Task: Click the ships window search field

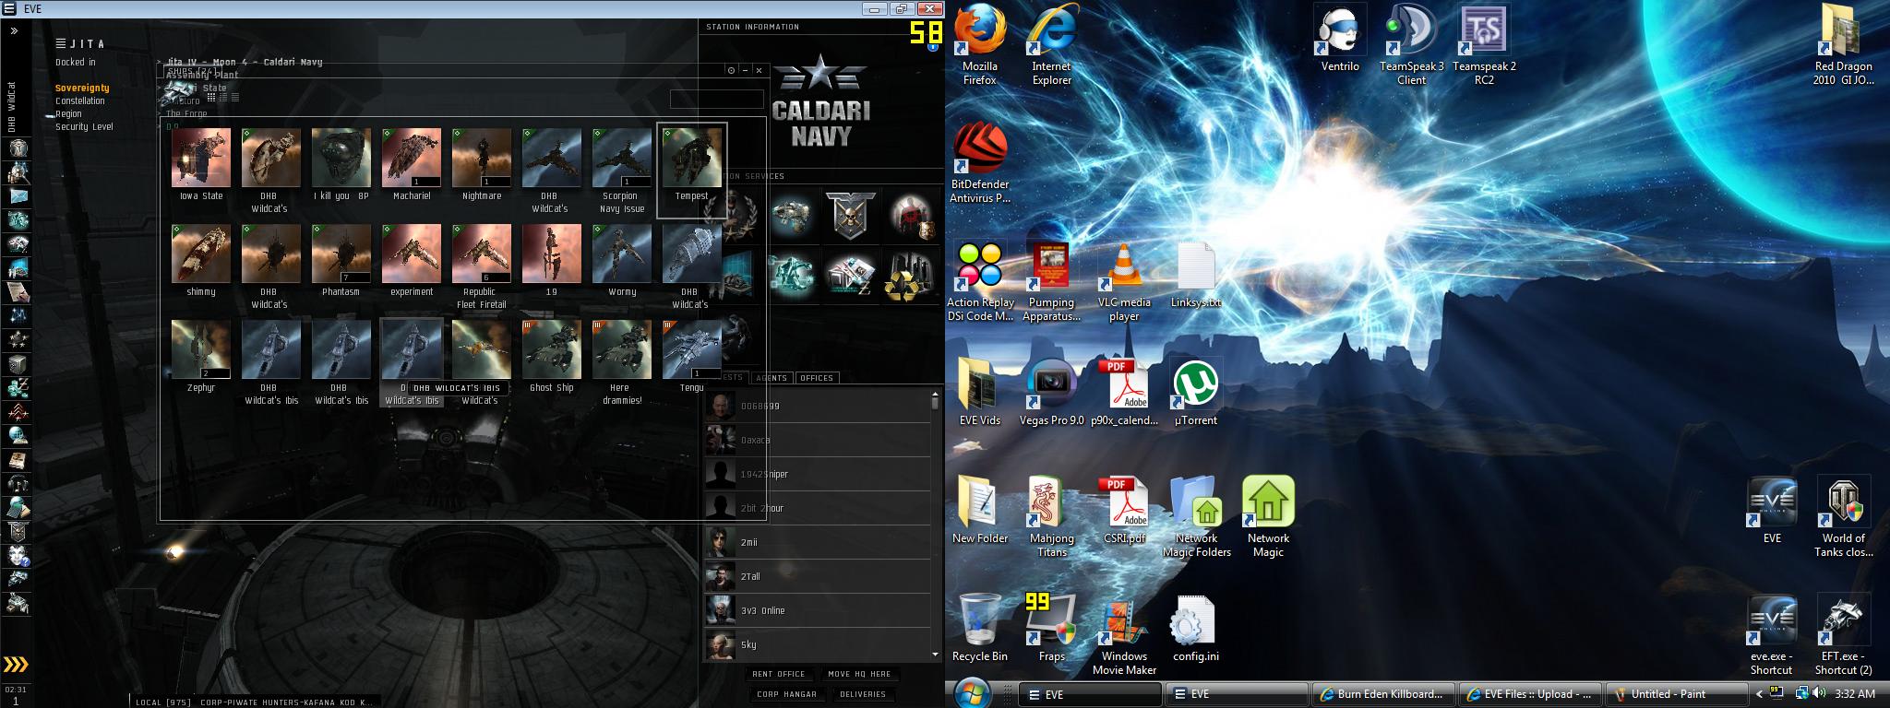Action: pyautogui.click(x=717, y=99)
